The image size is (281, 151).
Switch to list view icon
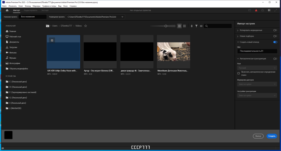pos(185,26)
